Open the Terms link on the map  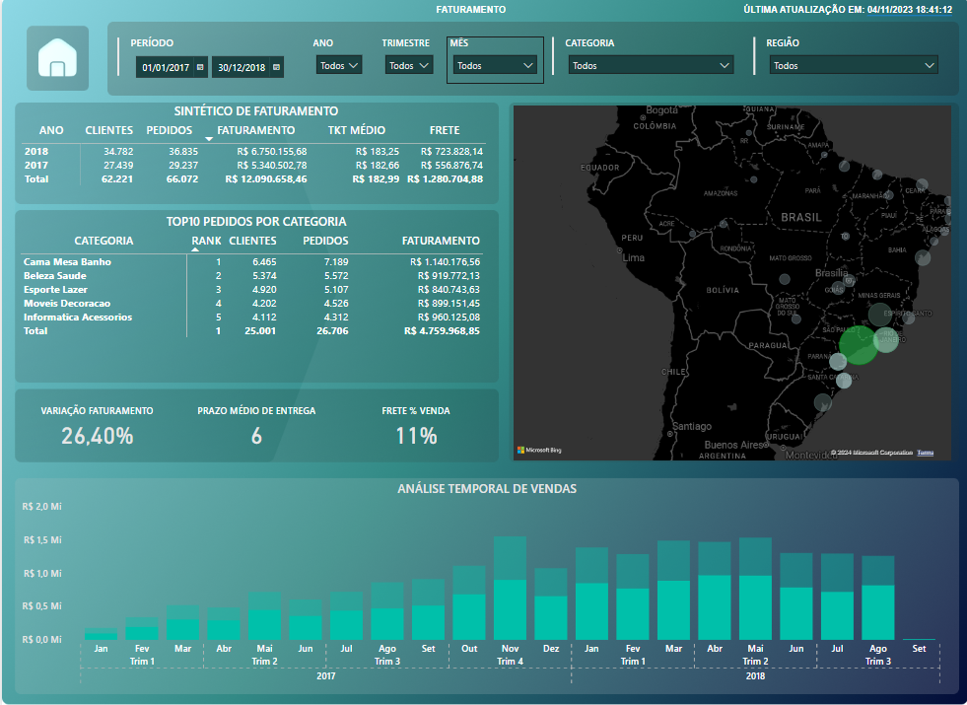pyautogui.click(x=925, y=453)
